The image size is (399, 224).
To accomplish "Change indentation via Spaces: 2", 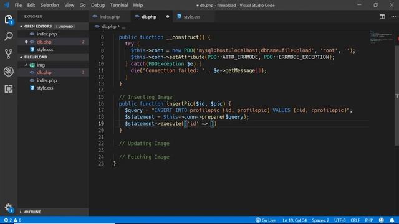I will (x=320, y=220).
